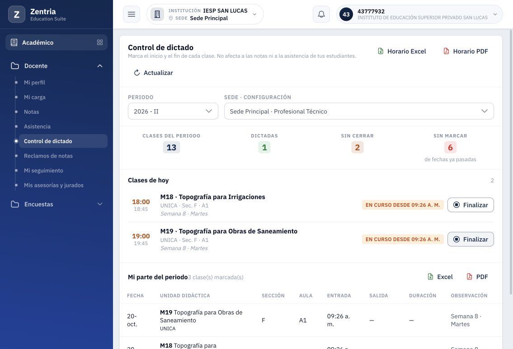The width and height of the screenshot is (513, 349).
Task: Click the Sin marcar count 6
Action: 450,147
